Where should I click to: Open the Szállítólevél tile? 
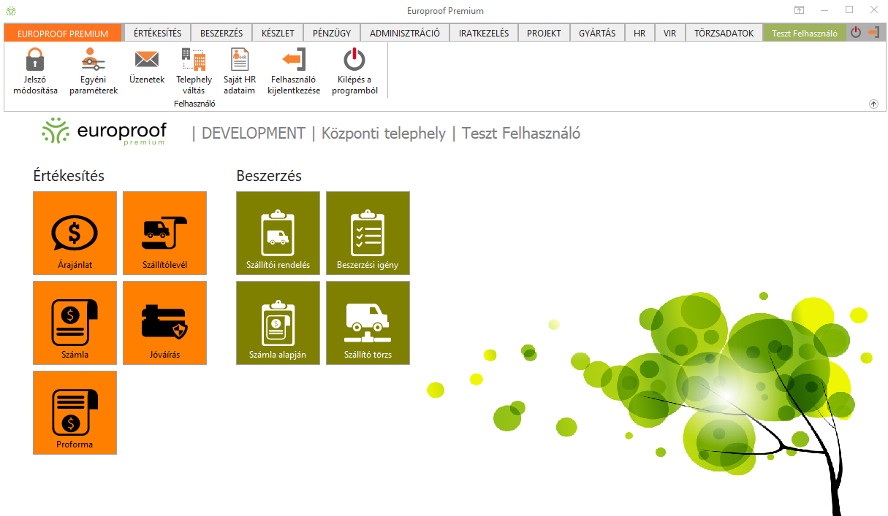164,233
